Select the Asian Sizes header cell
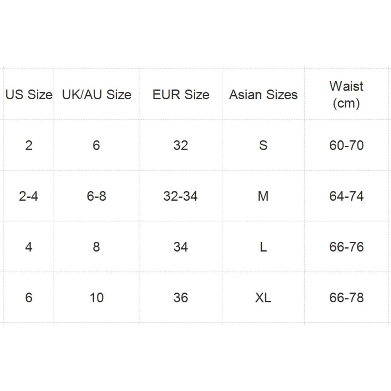 coord(263,95)
